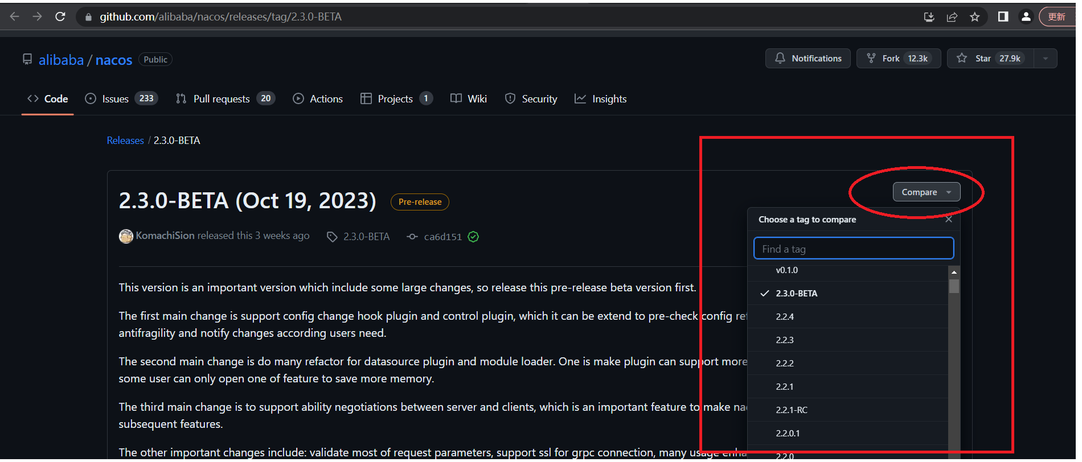This screenshot has width=1082, height=462.
Task: Open the 2.3.0-BETA tag link
Action: (366, 237)
